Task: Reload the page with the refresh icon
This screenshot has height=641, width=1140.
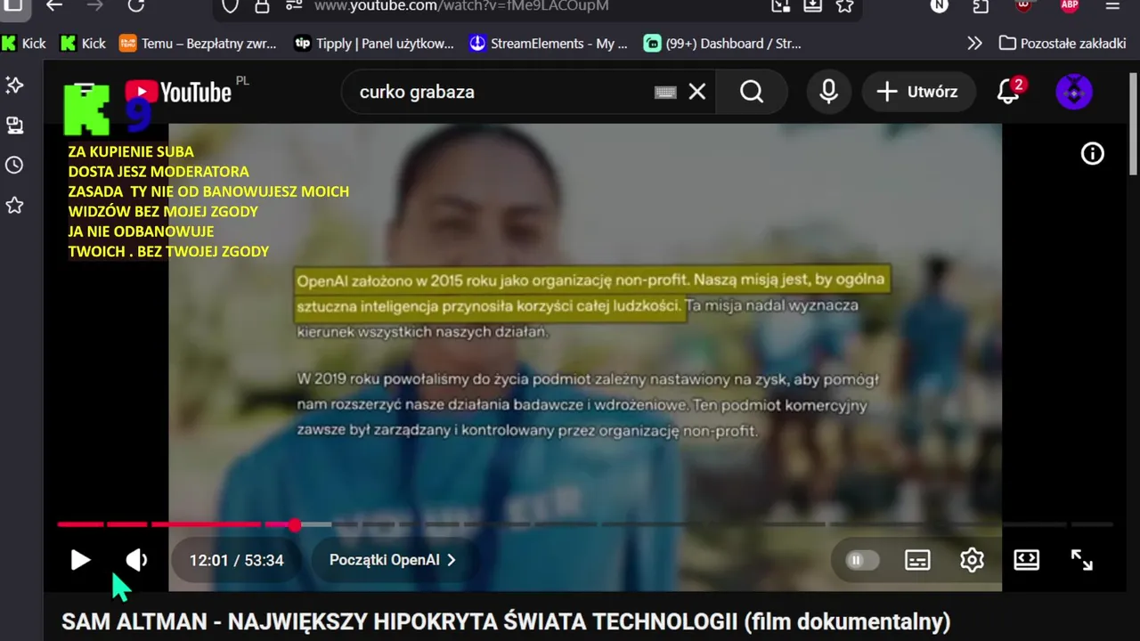Action: pos(135,5)
